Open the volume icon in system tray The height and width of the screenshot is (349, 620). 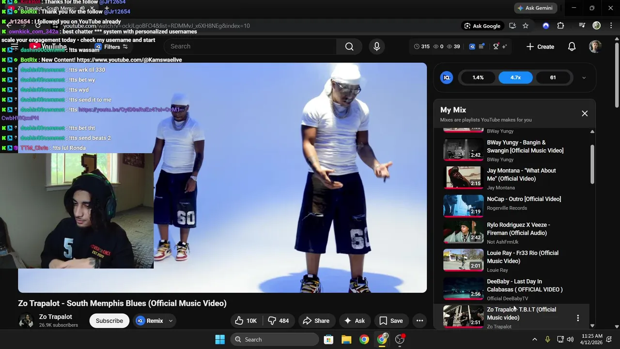570,339
